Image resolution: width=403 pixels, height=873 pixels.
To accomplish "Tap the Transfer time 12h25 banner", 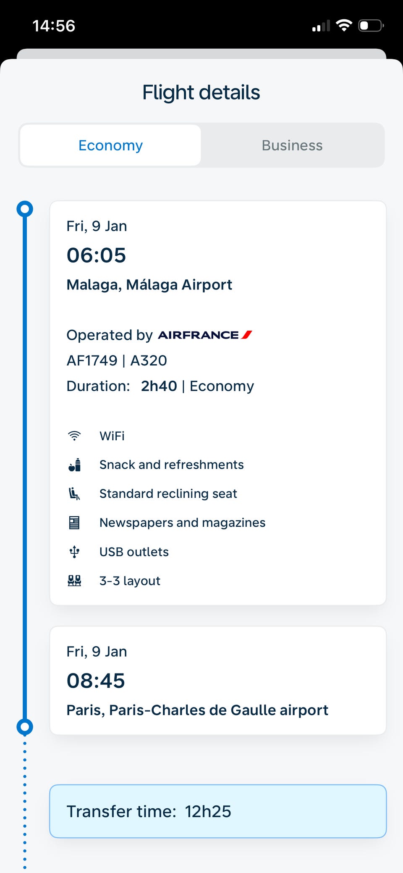I will pyautogui.click(x=218, y=811).
